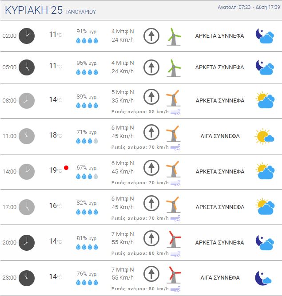
Task: Click ΛΙΓΑ ΣΥΝΝΕΦΑ text at 11:00
Action: pyautogui.click(x=220, y=136)
